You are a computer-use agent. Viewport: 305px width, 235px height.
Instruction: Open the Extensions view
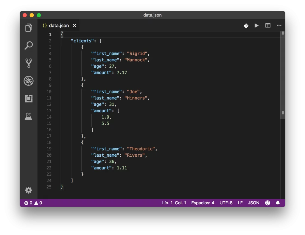(29, 99)
